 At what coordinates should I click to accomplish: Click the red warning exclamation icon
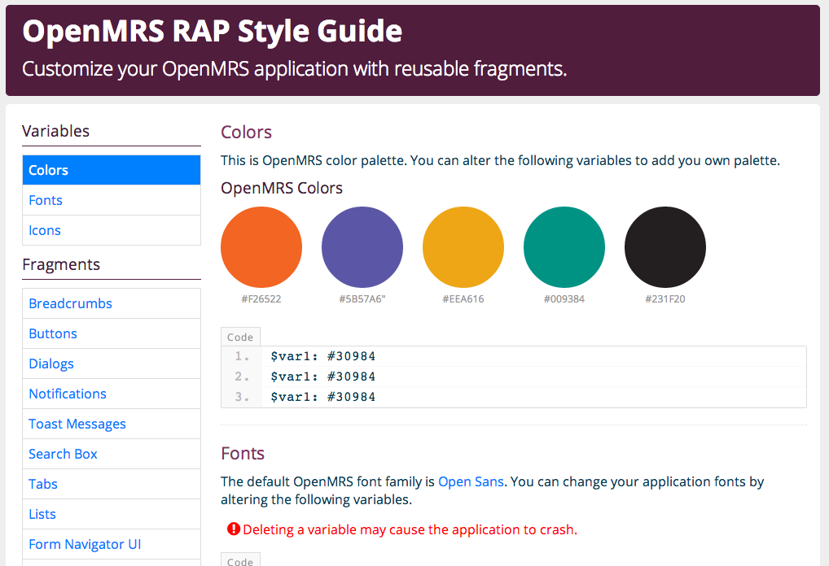234,529
